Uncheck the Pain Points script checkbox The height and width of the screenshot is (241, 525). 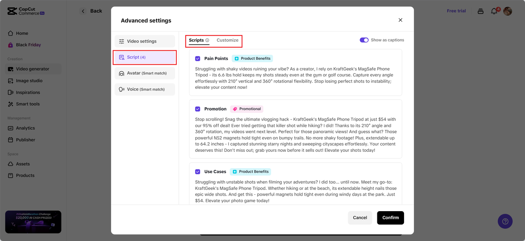pyautogui.click(x=198, y=59)
